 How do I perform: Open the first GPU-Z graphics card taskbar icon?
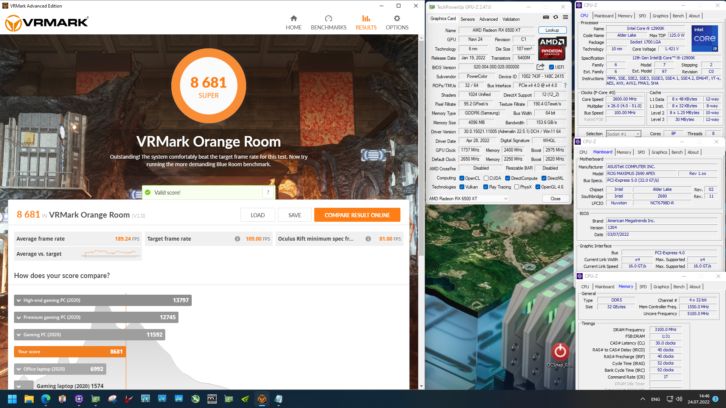(96, 399)
